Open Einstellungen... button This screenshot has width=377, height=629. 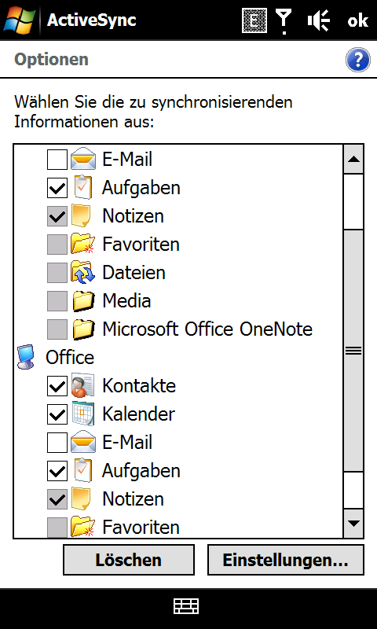tap(286, 560)
